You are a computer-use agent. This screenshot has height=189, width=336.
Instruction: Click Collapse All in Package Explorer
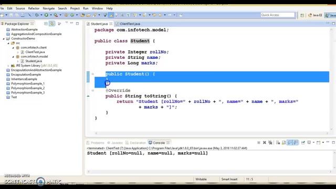pyautogui.click(x=46, y=24)
